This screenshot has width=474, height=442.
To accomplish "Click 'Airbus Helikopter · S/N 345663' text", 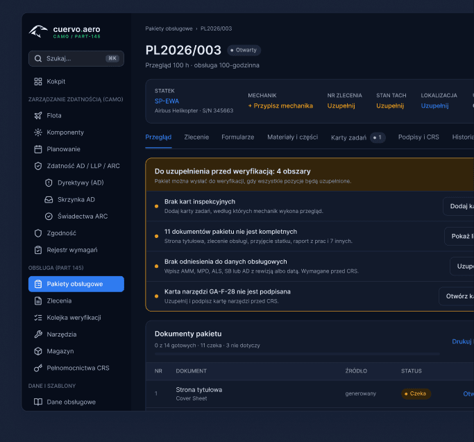I will (x=194, y=110).
